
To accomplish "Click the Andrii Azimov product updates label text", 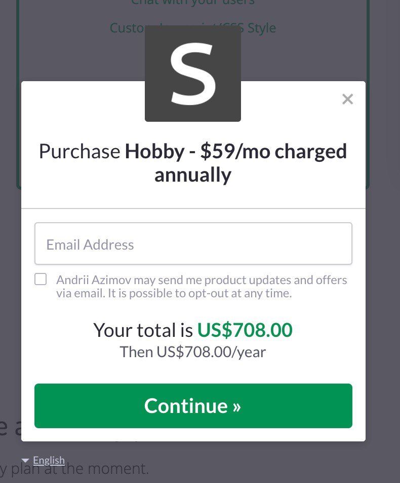I will pyautogui.click(x=202, y=287).
